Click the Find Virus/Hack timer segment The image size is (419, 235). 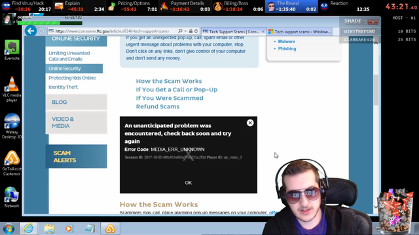click(x=26, y=7)
